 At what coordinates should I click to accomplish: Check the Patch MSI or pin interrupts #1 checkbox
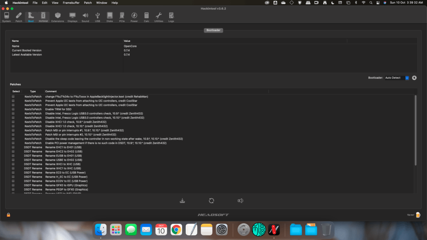pyautogui.click(x=13, y=130)
